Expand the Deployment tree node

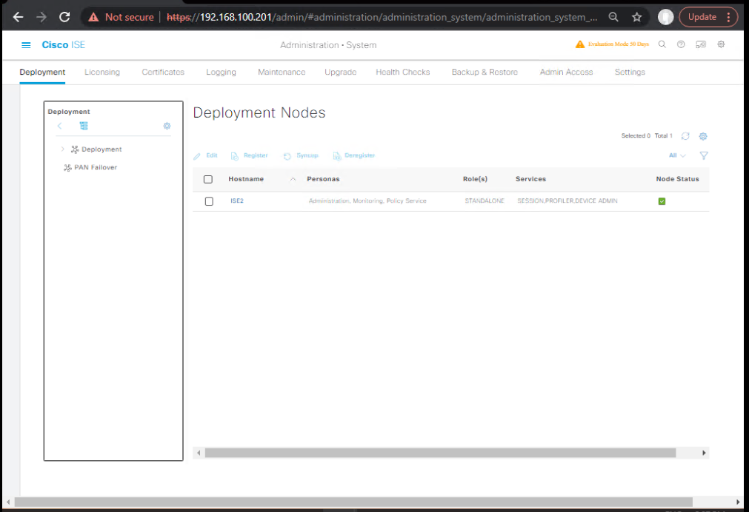62,149
